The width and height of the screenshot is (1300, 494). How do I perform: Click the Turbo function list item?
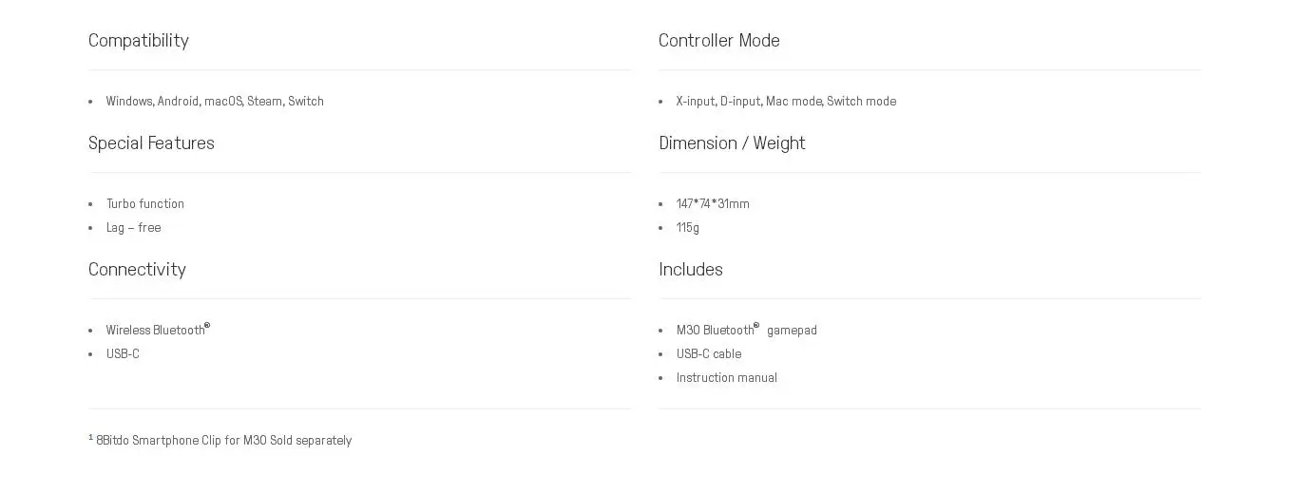(x=145, y=203)
